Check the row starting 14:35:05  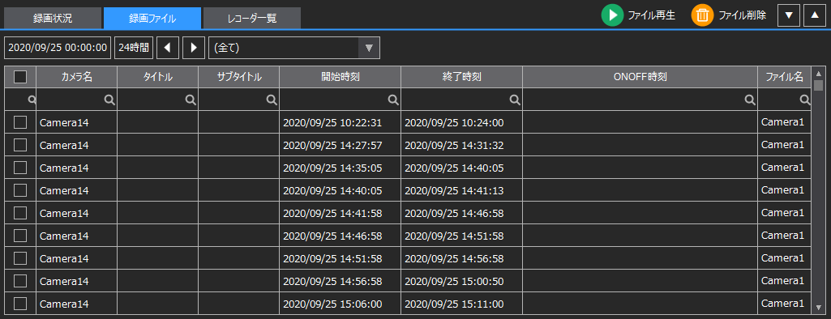[20, 168]
